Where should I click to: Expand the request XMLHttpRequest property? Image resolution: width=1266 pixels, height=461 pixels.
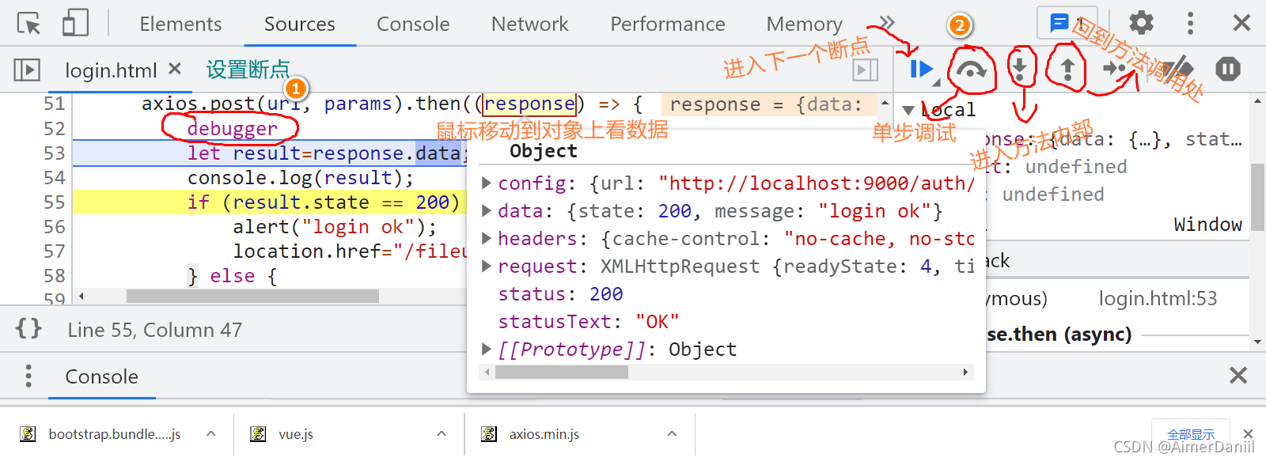[x=487, y=266]
